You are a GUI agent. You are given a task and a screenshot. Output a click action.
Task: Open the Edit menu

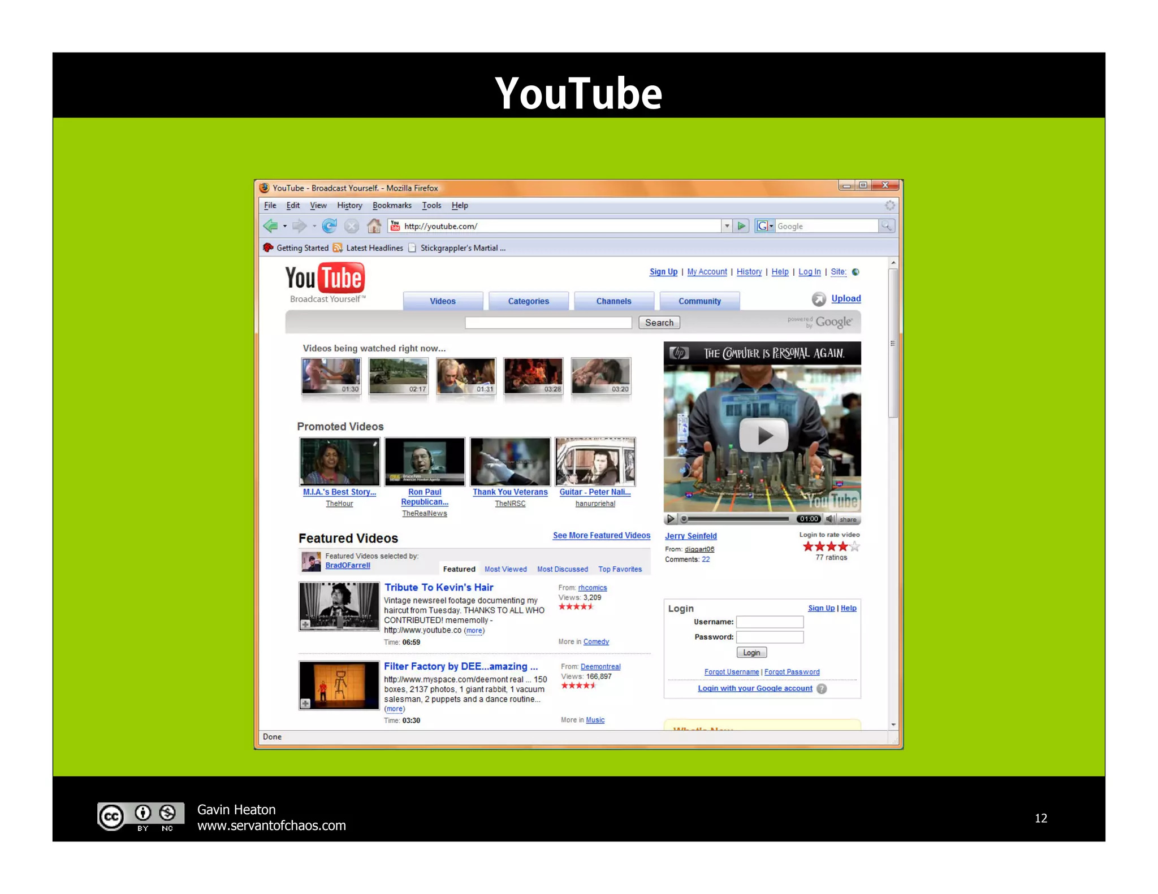293,206
